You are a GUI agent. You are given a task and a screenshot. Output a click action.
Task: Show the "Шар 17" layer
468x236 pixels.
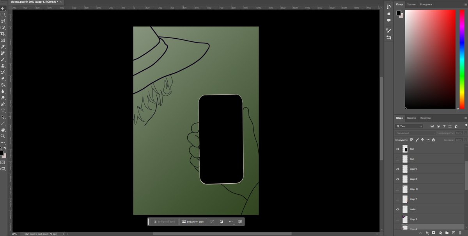(398, 189)
